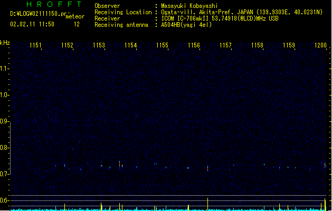The height and width of the screenshot is (211, 332).
Task: Click the 1156 time axis label
Action: (x=194, y=45)
